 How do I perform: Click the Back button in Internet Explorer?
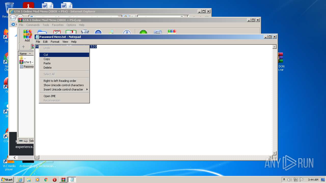point(13,18)
